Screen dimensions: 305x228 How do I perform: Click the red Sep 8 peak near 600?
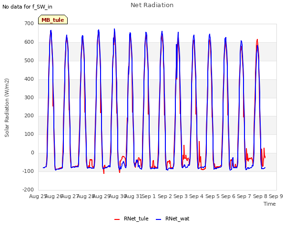point(257,40)
